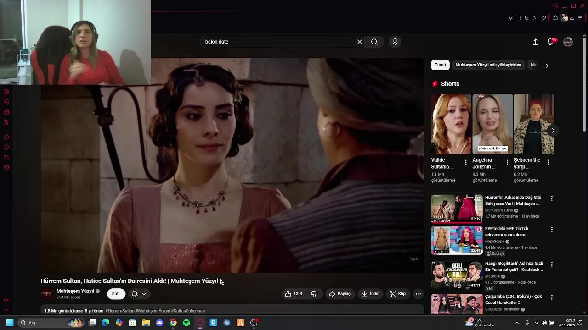Open the 'Valide Sultanla' Short thumbnail
Screen dimensions: 588x330
(x=451, y=124)
